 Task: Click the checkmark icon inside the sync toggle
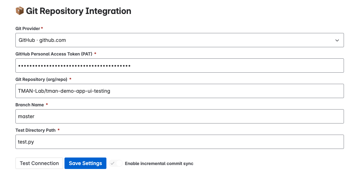click(113, 163)
